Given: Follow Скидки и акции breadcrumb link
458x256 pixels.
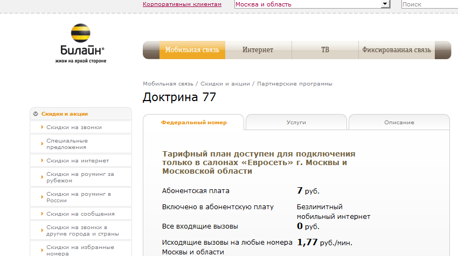Looking at the screenshot, I should [225, 84].
